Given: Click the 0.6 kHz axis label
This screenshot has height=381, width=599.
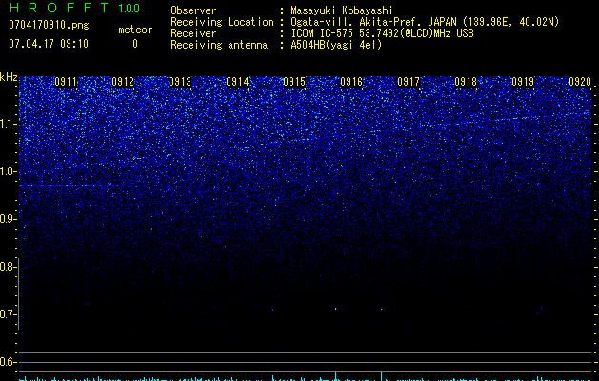Looking at the screenshot, I should (9, 362).
